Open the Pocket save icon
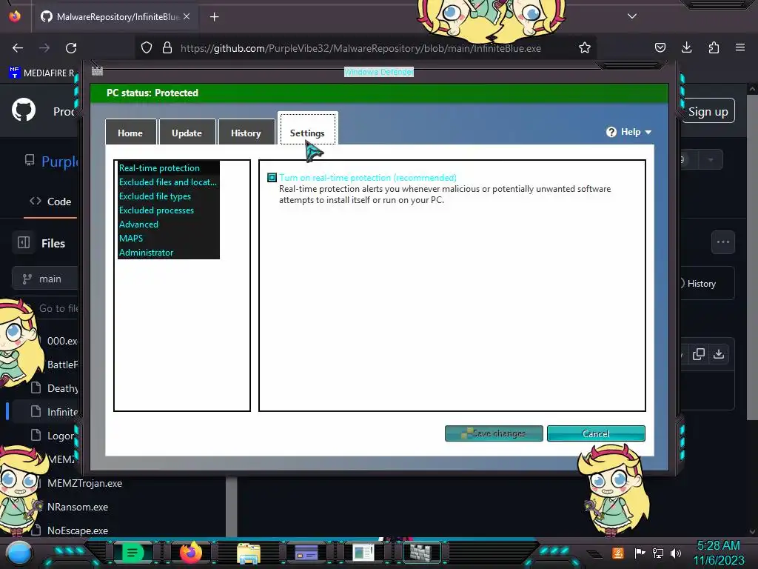The image size is (758, 569). pos(660,47)
